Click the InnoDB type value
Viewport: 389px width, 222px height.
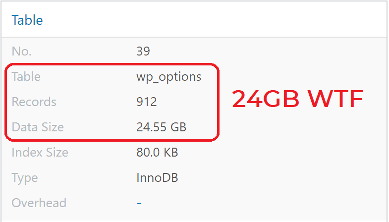[157, 177]
